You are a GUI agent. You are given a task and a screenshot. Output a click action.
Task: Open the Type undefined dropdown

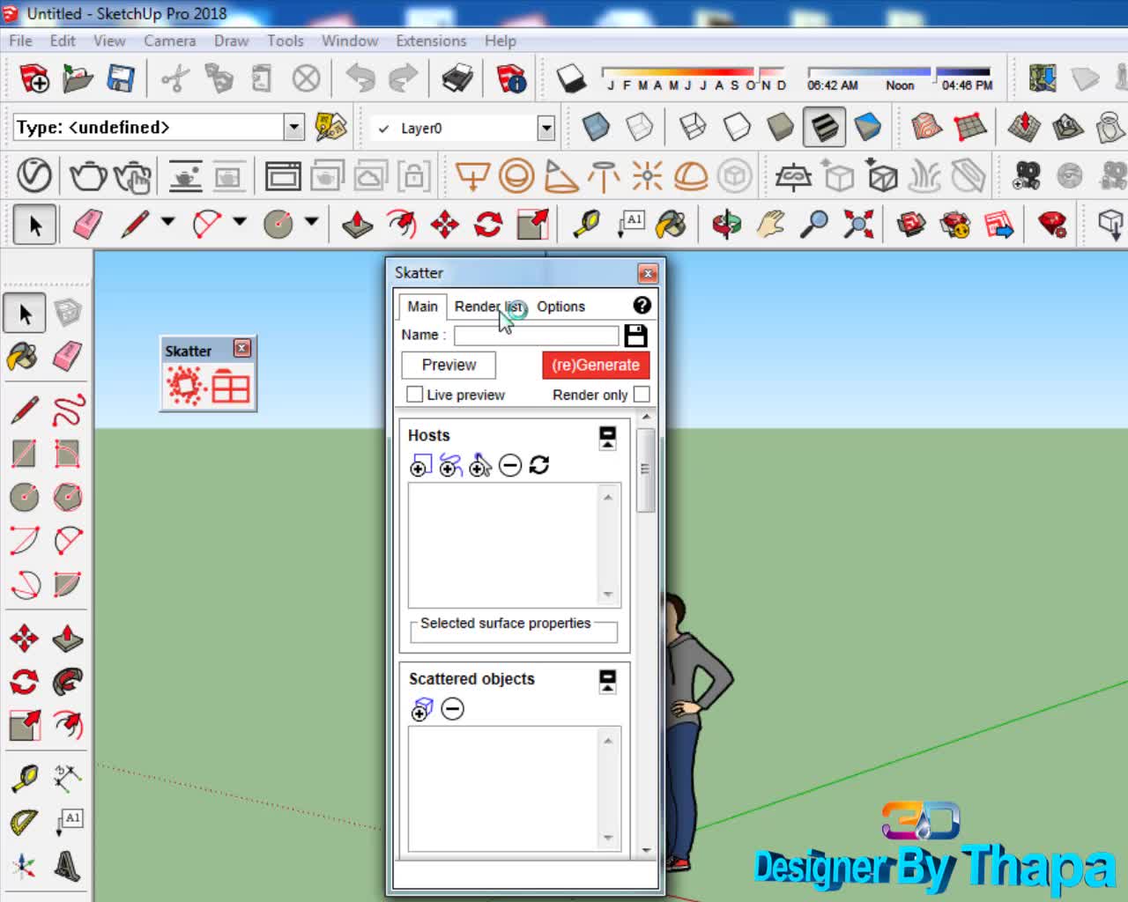tap(294, 127)
